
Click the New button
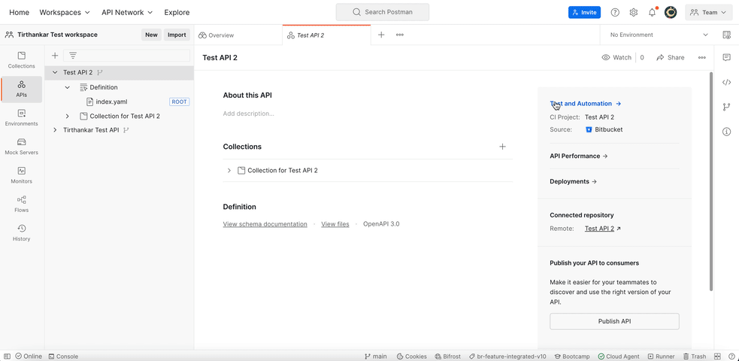(151, 35)
